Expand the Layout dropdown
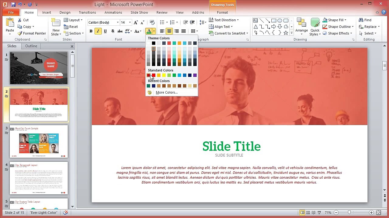Image resolution: width=389 pixels, height=218 pixels. (73, 20)
